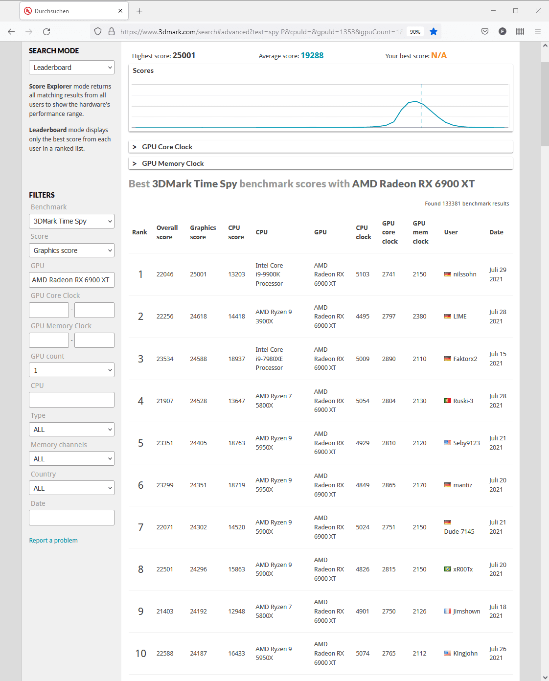
Task: Click Intel Core i9-7980XE Processor cell
Action: tap(269, 359)
